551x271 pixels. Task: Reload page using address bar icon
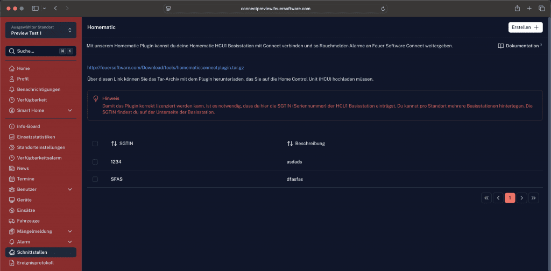(383, 9)
